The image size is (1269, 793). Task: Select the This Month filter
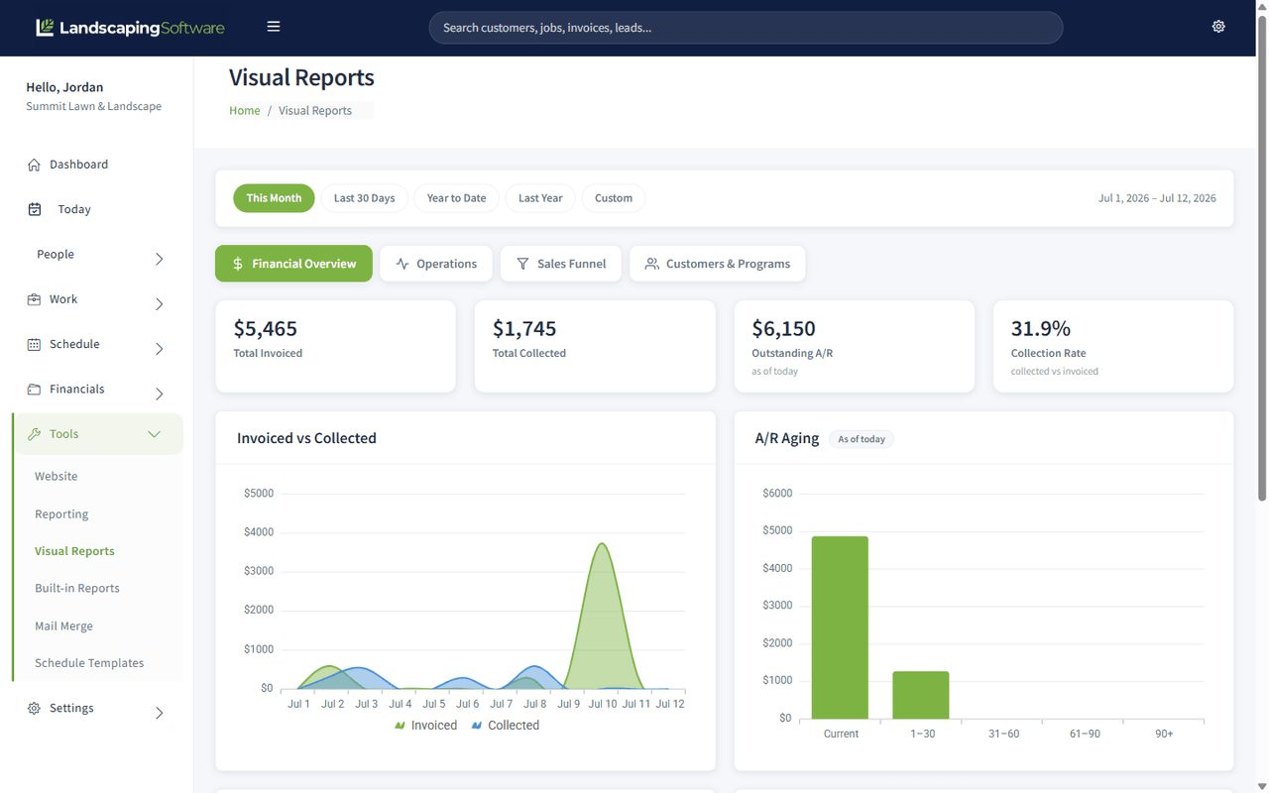coord(274,198)
